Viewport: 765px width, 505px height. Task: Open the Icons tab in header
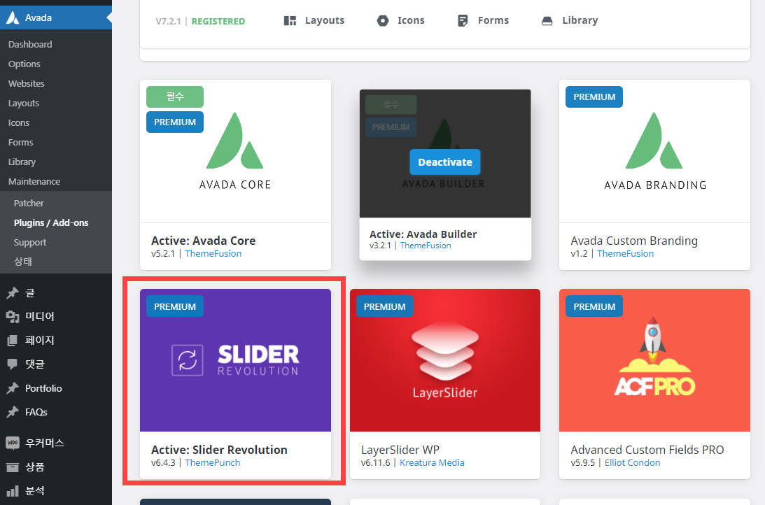(x=400, y=20)
